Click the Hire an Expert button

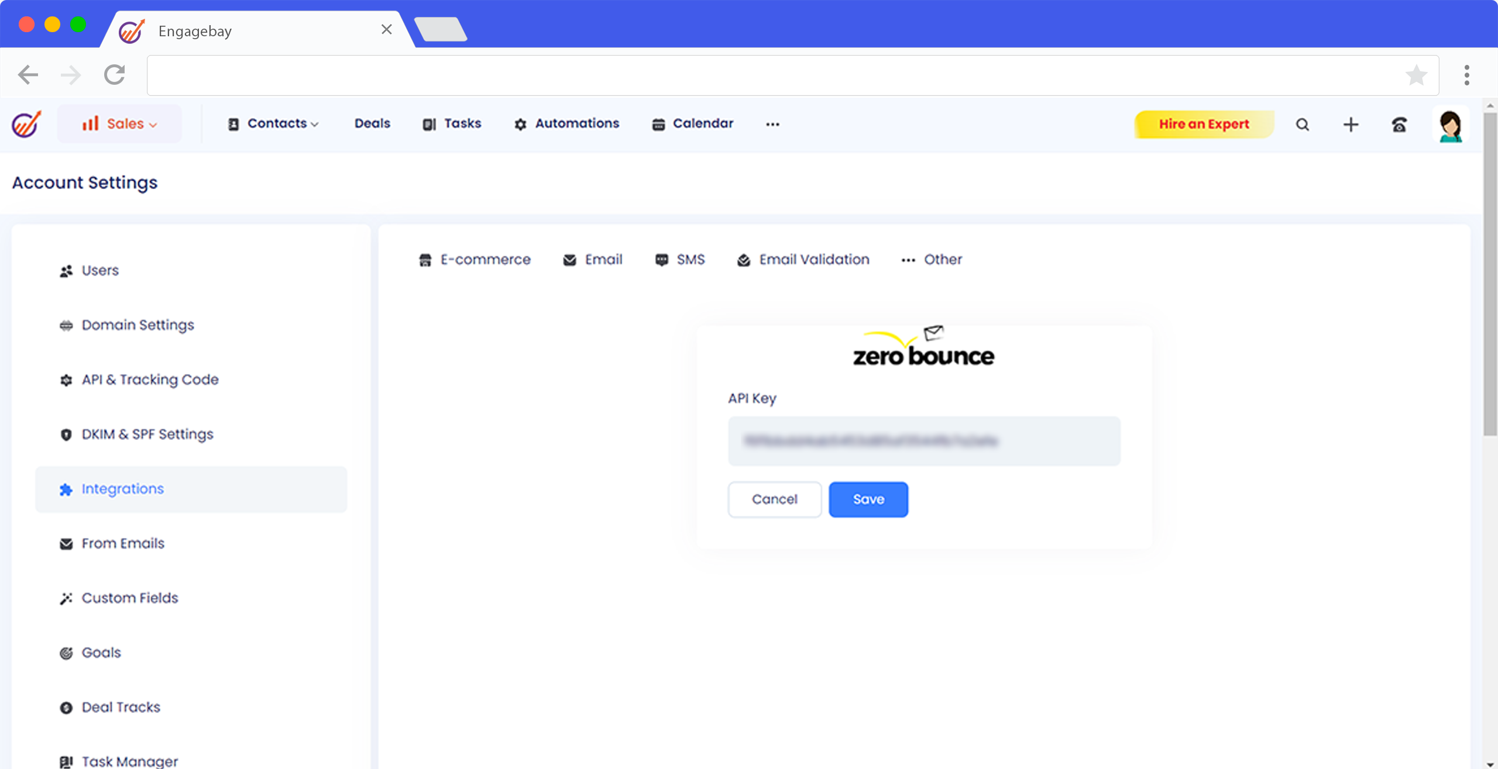[1204, 124]
